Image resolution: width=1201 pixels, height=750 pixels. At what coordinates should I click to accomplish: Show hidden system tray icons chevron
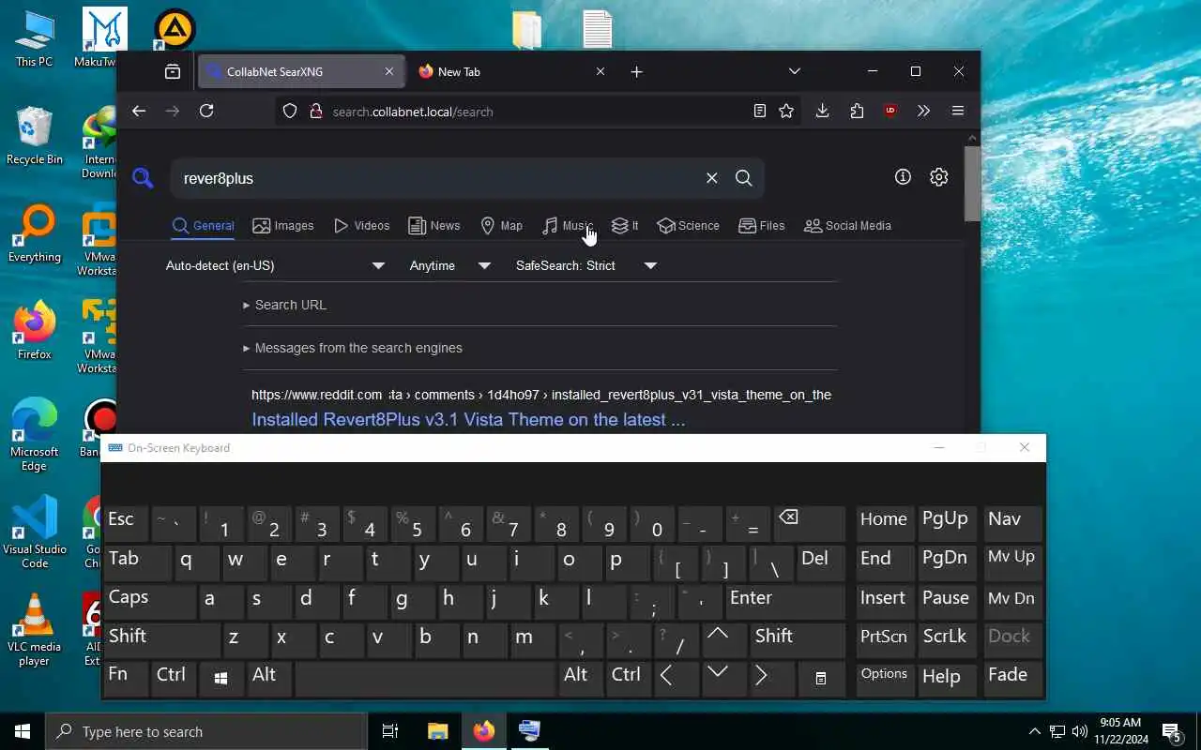point(1035,731)
